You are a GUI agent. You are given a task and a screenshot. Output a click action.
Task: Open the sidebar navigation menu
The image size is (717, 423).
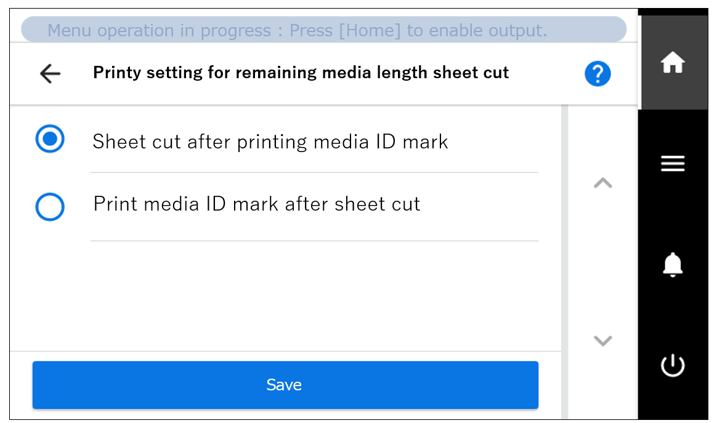[x=673, y=163]
